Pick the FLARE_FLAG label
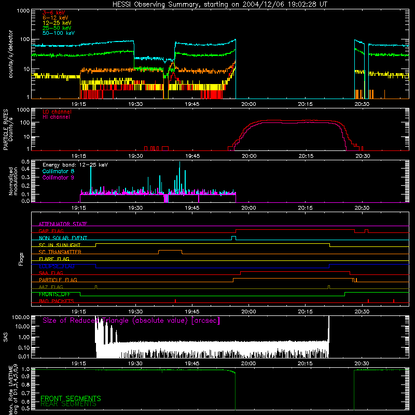The image size is (415, 415). coord(54,259)
